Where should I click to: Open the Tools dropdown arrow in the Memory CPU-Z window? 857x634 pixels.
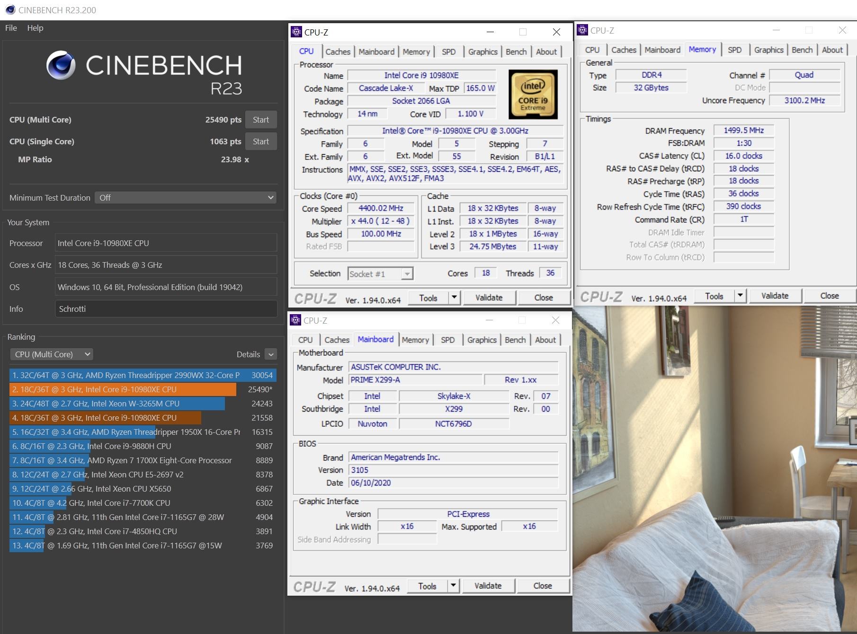tap(740, 296)
